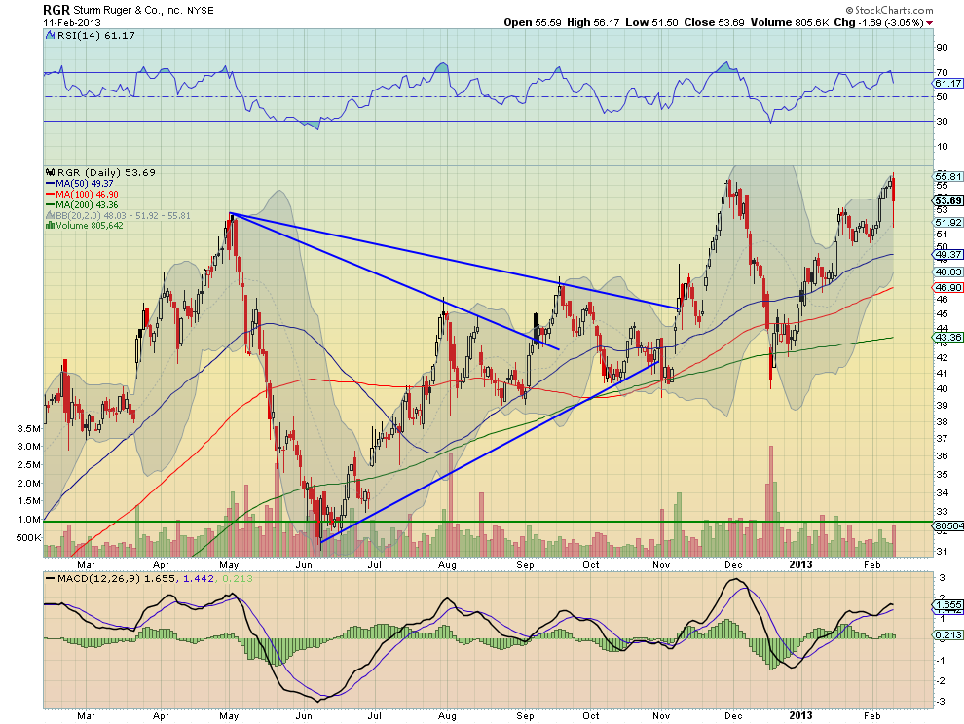This screenshot has width=964, height=724.
Task: Click the red down-arrow beside the Chg value
Action: (x=929, y=23)
